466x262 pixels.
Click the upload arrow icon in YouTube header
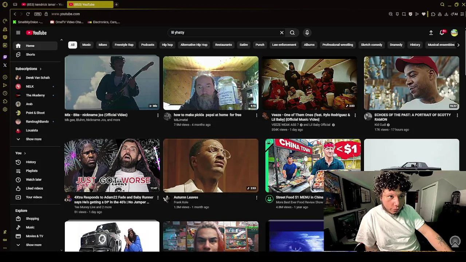[x=431, y=33]
